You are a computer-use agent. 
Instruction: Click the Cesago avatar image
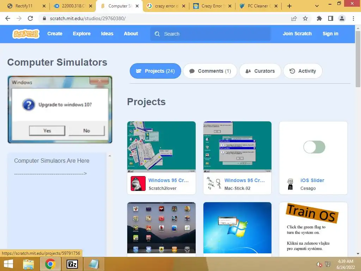[290, 184]
